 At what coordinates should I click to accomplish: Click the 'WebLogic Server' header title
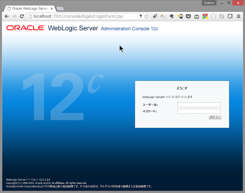coord(73,28)
